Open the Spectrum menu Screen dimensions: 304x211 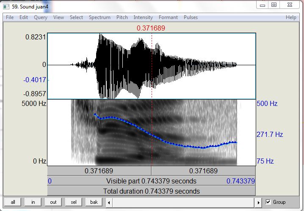(99, 17)
